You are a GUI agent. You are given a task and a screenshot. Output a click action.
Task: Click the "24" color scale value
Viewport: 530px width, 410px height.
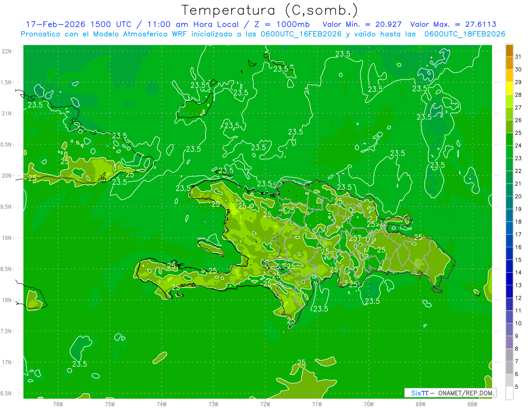pos(519,146)
